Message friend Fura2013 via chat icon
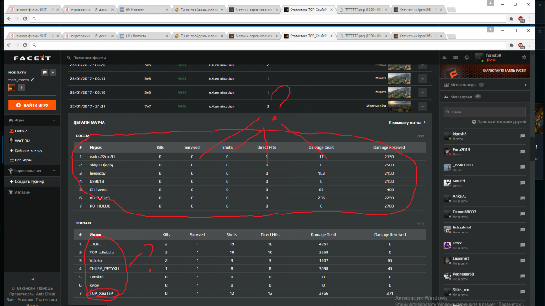The image size is (545, 306). 523,152
